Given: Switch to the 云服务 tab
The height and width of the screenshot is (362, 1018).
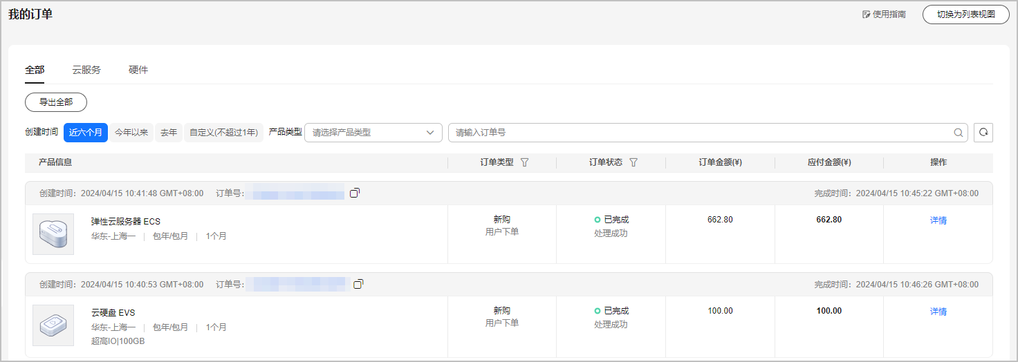Looking at the screenshot, I should pyautogui.click(x=86, y=70).
